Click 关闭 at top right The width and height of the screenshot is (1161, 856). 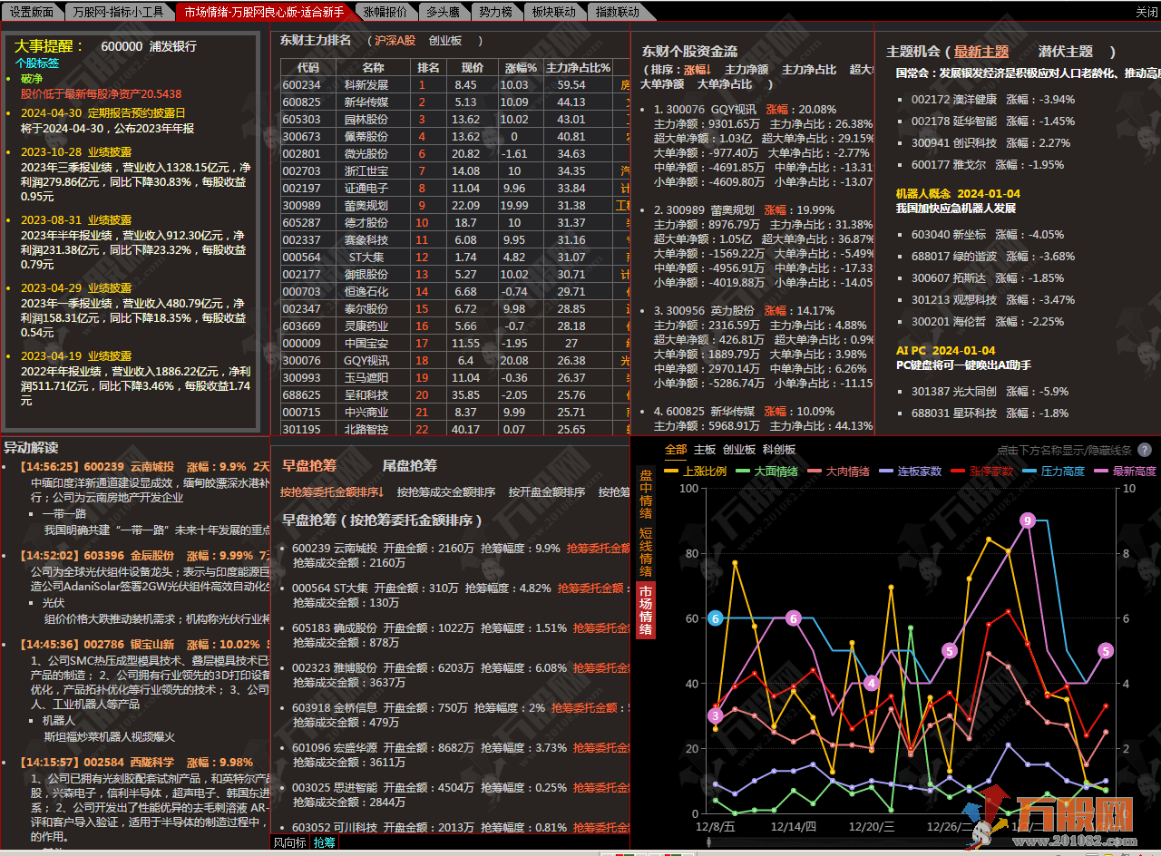point(1146,12)
